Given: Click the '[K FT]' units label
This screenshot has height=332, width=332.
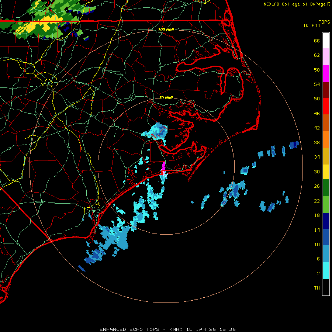Looking at the screenshot, I should (312, 26).
